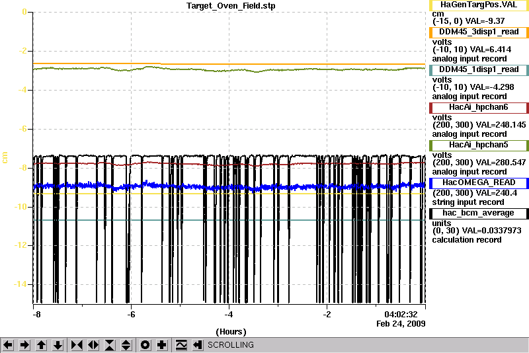Click the arrow-to-bar scroll mode icon
Viewport: 529px width, 353px height.
pos(197,345)
